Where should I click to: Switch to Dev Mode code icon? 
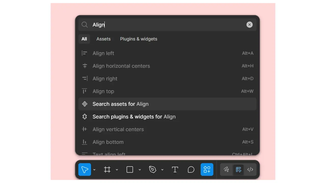tap(250, 170)
